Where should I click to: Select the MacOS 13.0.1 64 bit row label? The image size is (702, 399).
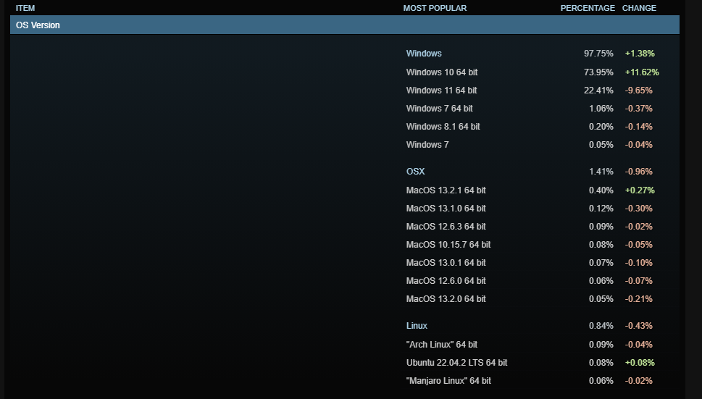pos(446,263)
